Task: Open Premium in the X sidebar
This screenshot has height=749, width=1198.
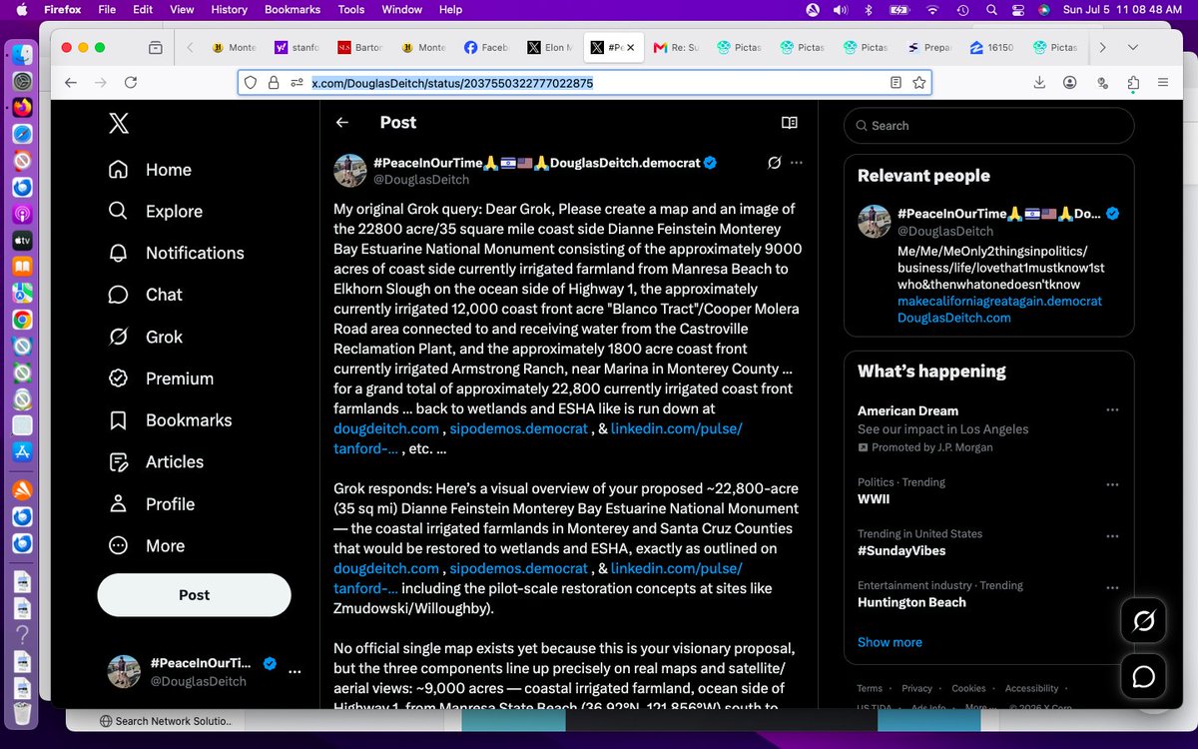Action: (x=161, y=378)
